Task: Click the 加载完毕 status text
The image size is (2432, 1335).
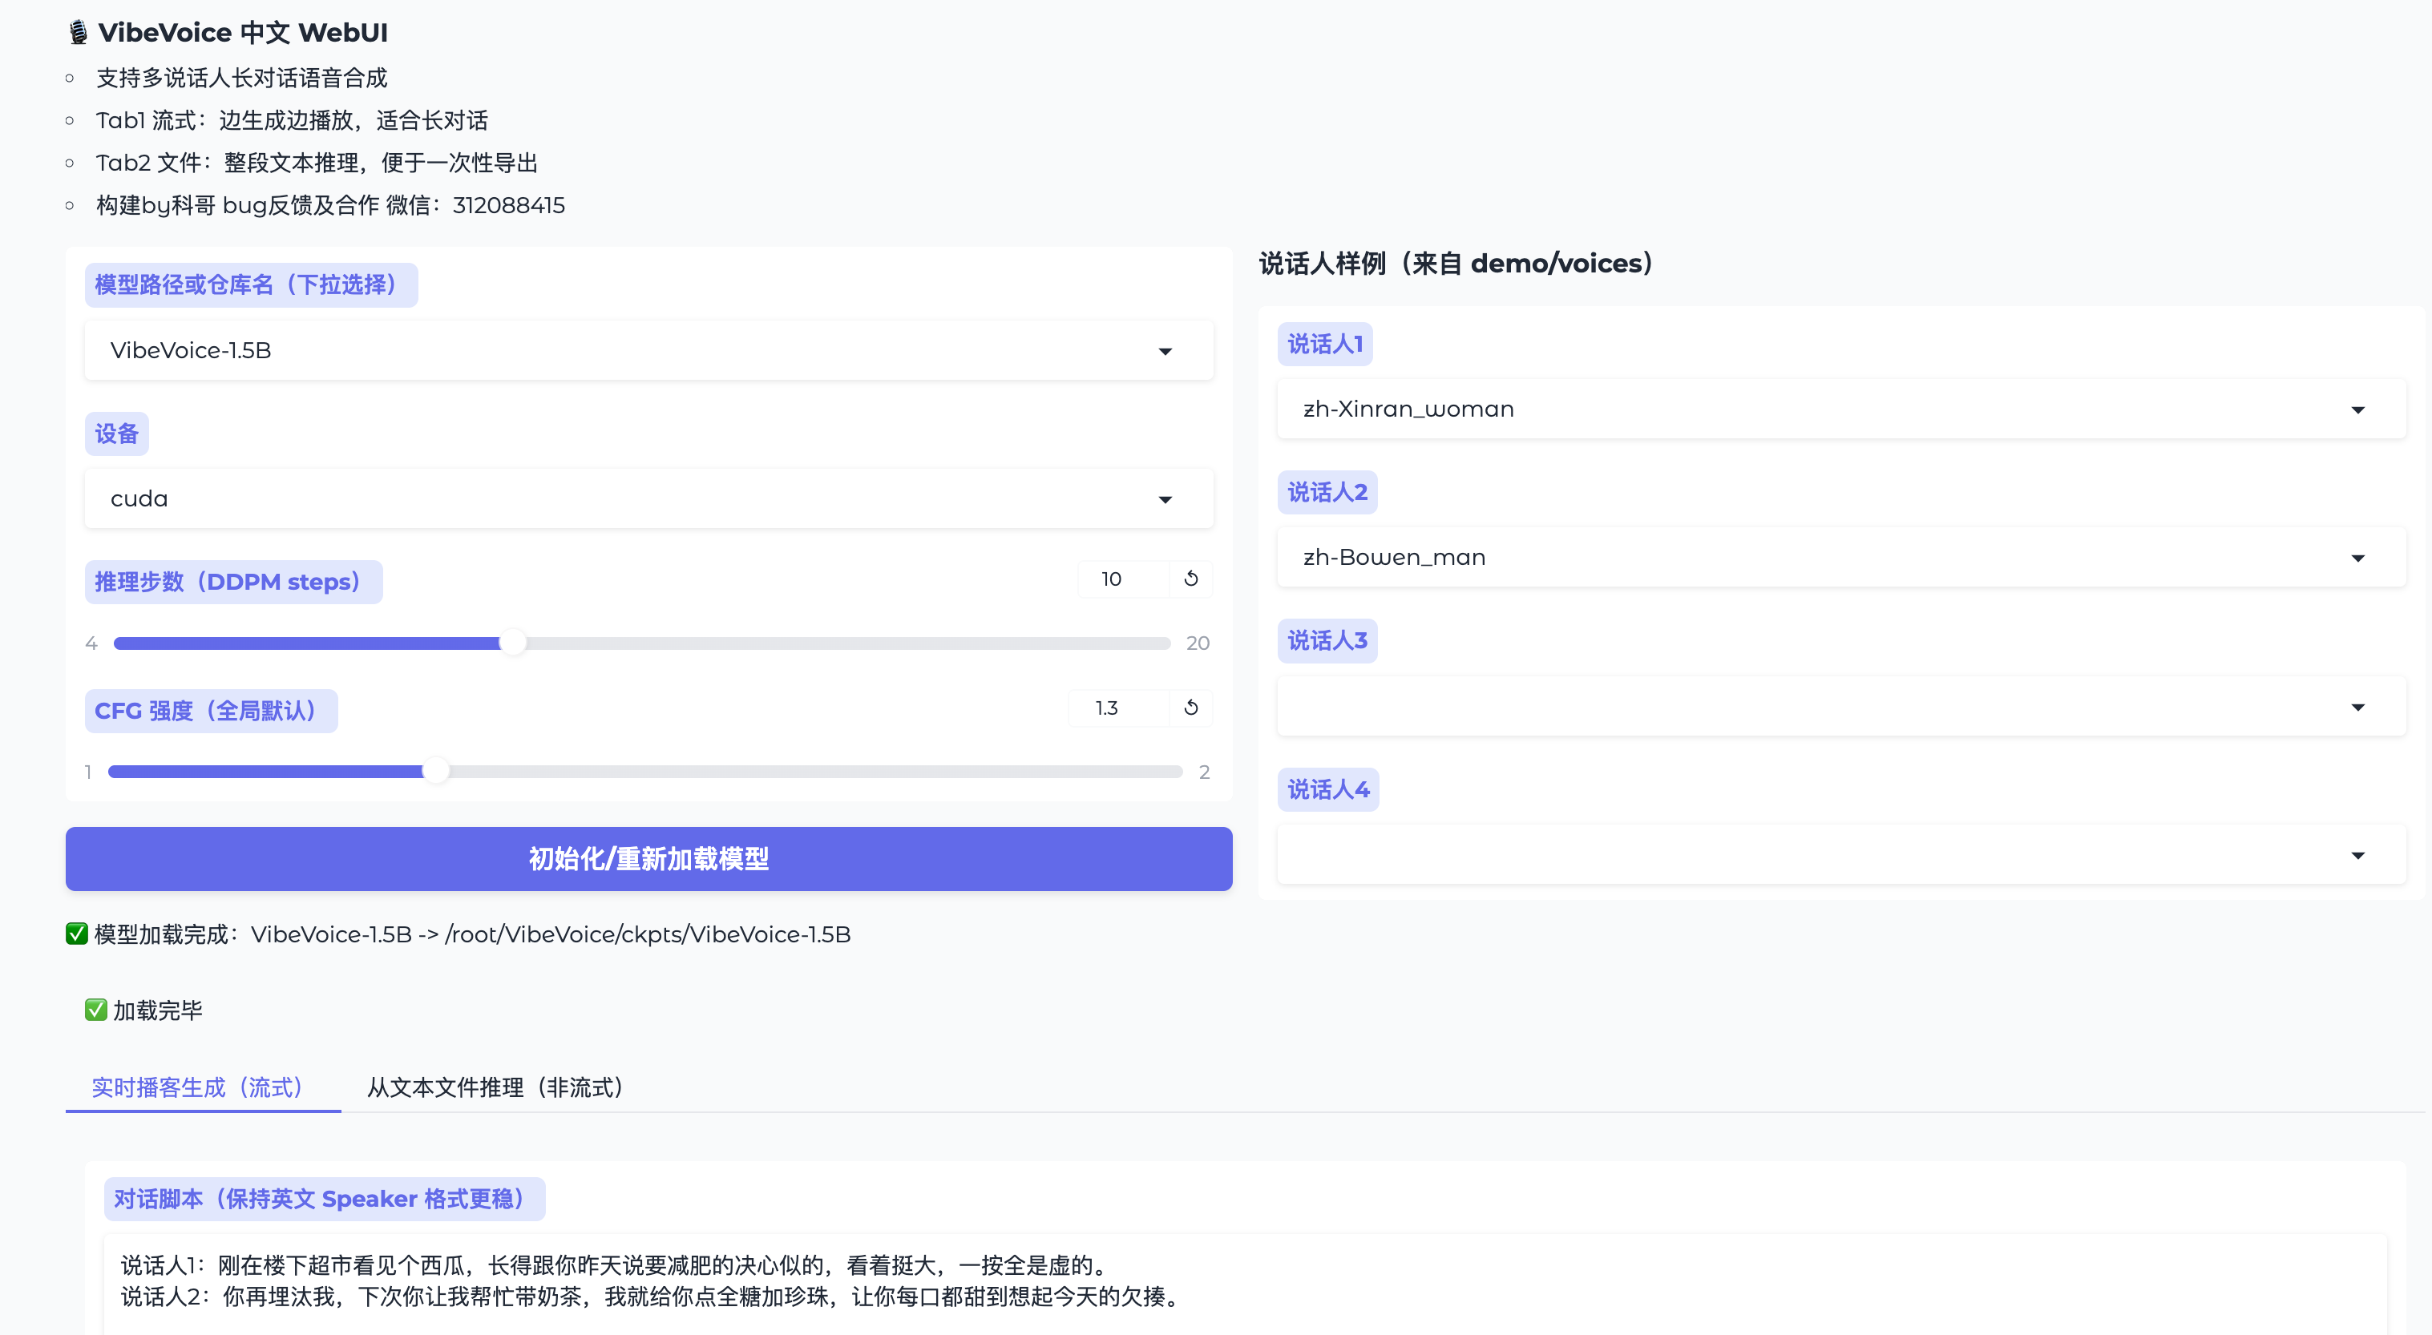Action: point(144,1010)
